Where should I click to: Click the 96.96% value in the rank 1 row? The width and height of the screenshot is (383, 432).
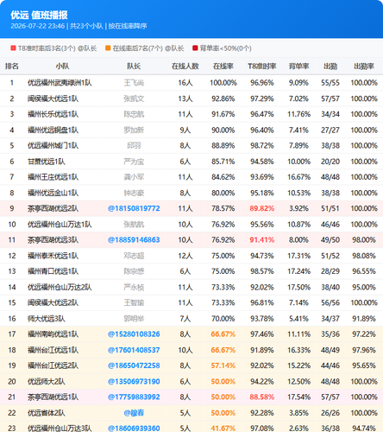(262, 83)
